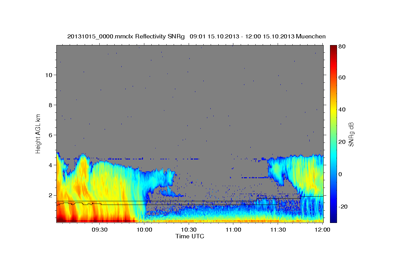Click the green middle of colorbar

click(333, 133)
